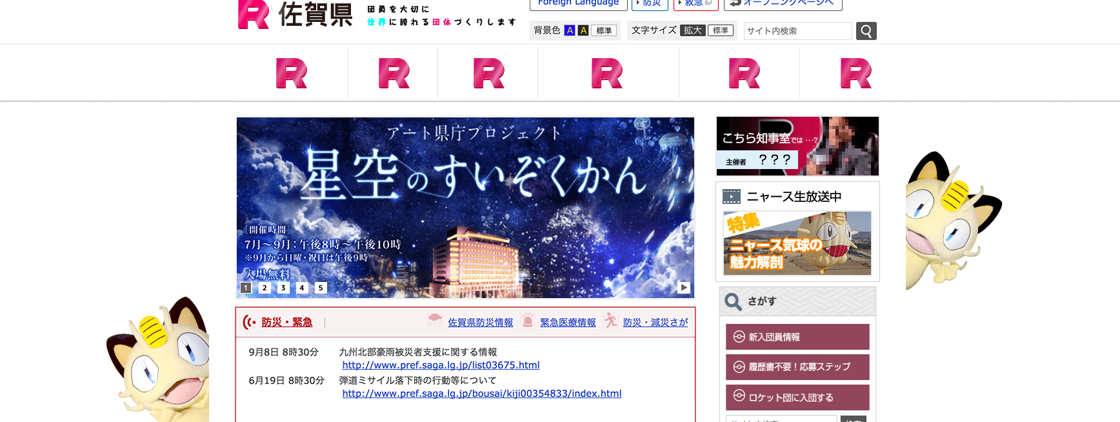
Task: Click the さがす magnifier icon
Action: coord(733,301)
